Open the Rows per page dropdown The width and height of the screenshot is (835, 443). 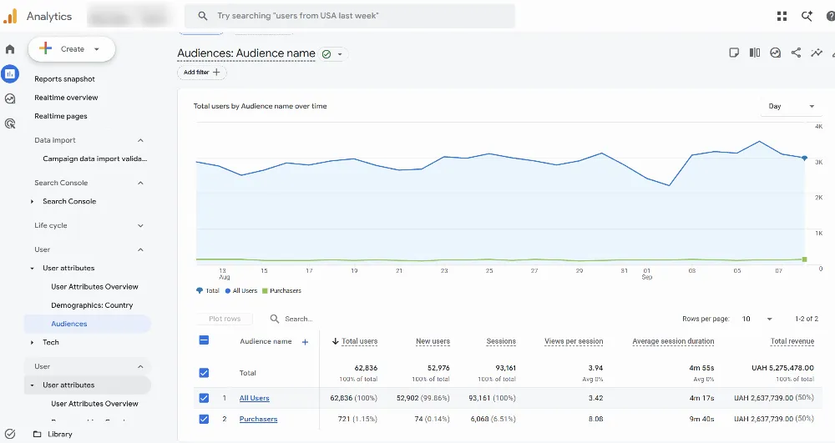[x=757, y=319]
